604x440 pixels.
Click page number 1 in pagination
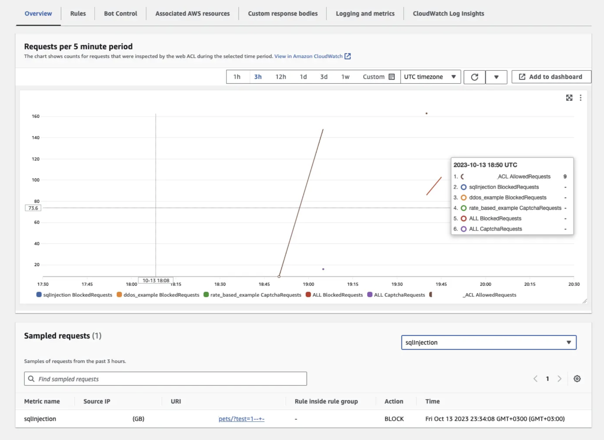pos(547,379)
